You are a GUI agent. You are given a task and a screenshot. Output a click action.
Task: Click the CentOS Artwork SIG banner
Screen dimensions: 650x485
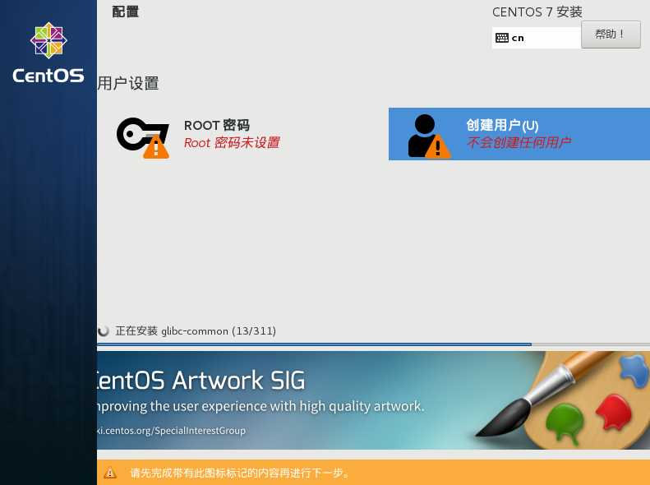(374, 400)
